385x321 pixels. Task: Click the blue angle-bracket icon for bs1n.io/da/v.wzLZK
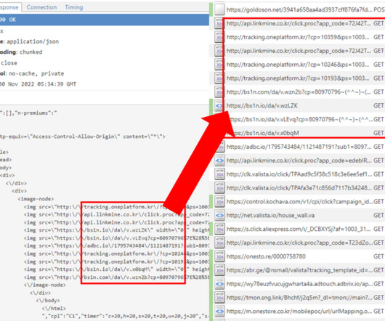(219, 106)
